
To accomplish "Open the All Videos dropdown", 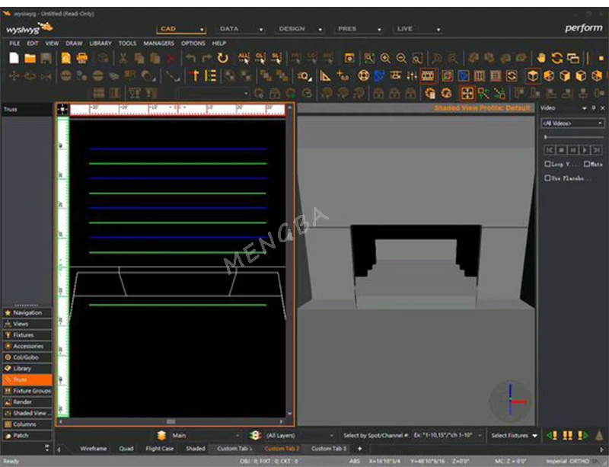I will (573, 123).
